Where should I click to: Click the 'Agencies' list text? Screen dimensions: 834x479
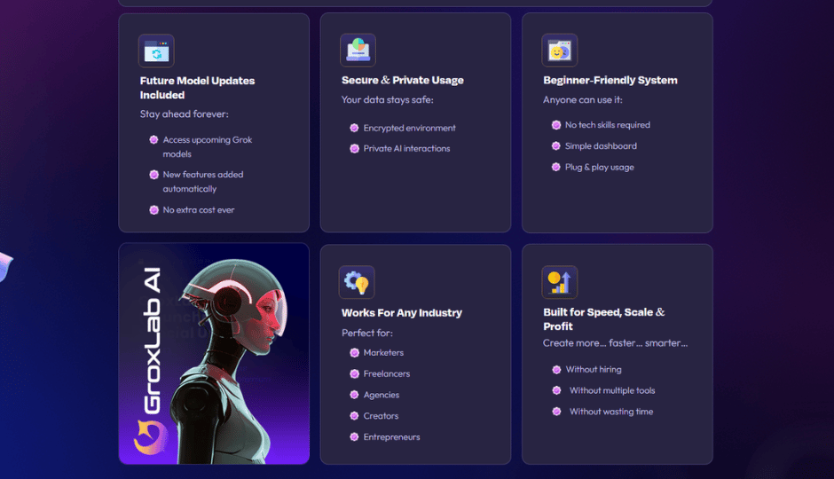[382, 395]
